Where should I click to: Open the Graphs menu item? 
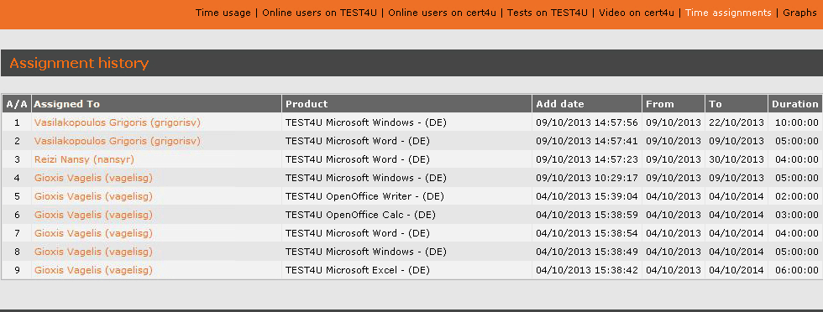tap(799, 13)
